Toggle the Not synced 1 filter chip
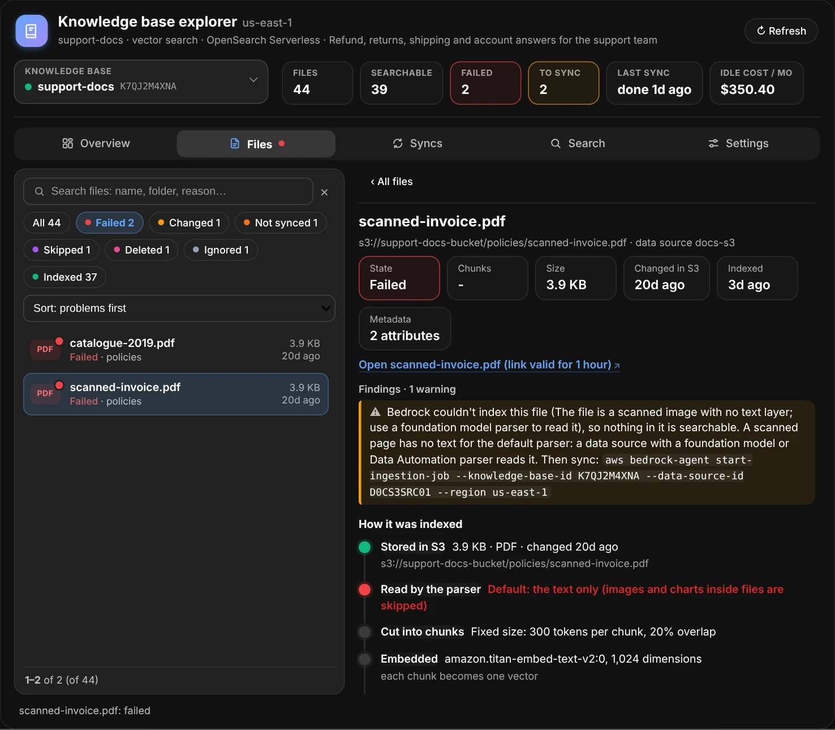The width and height of the screenshot is (835, 730). pos(281,223)
